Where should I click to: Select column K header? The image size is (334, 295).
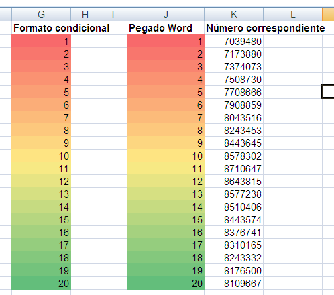234,15
